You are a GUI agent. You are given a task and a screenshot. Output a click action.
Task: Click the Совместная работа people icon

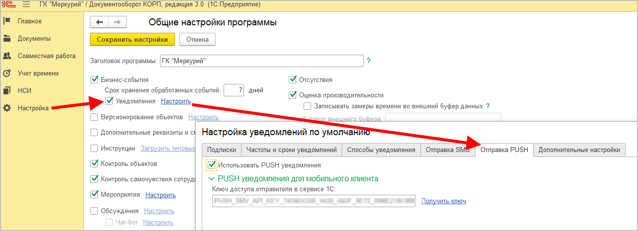7,56
